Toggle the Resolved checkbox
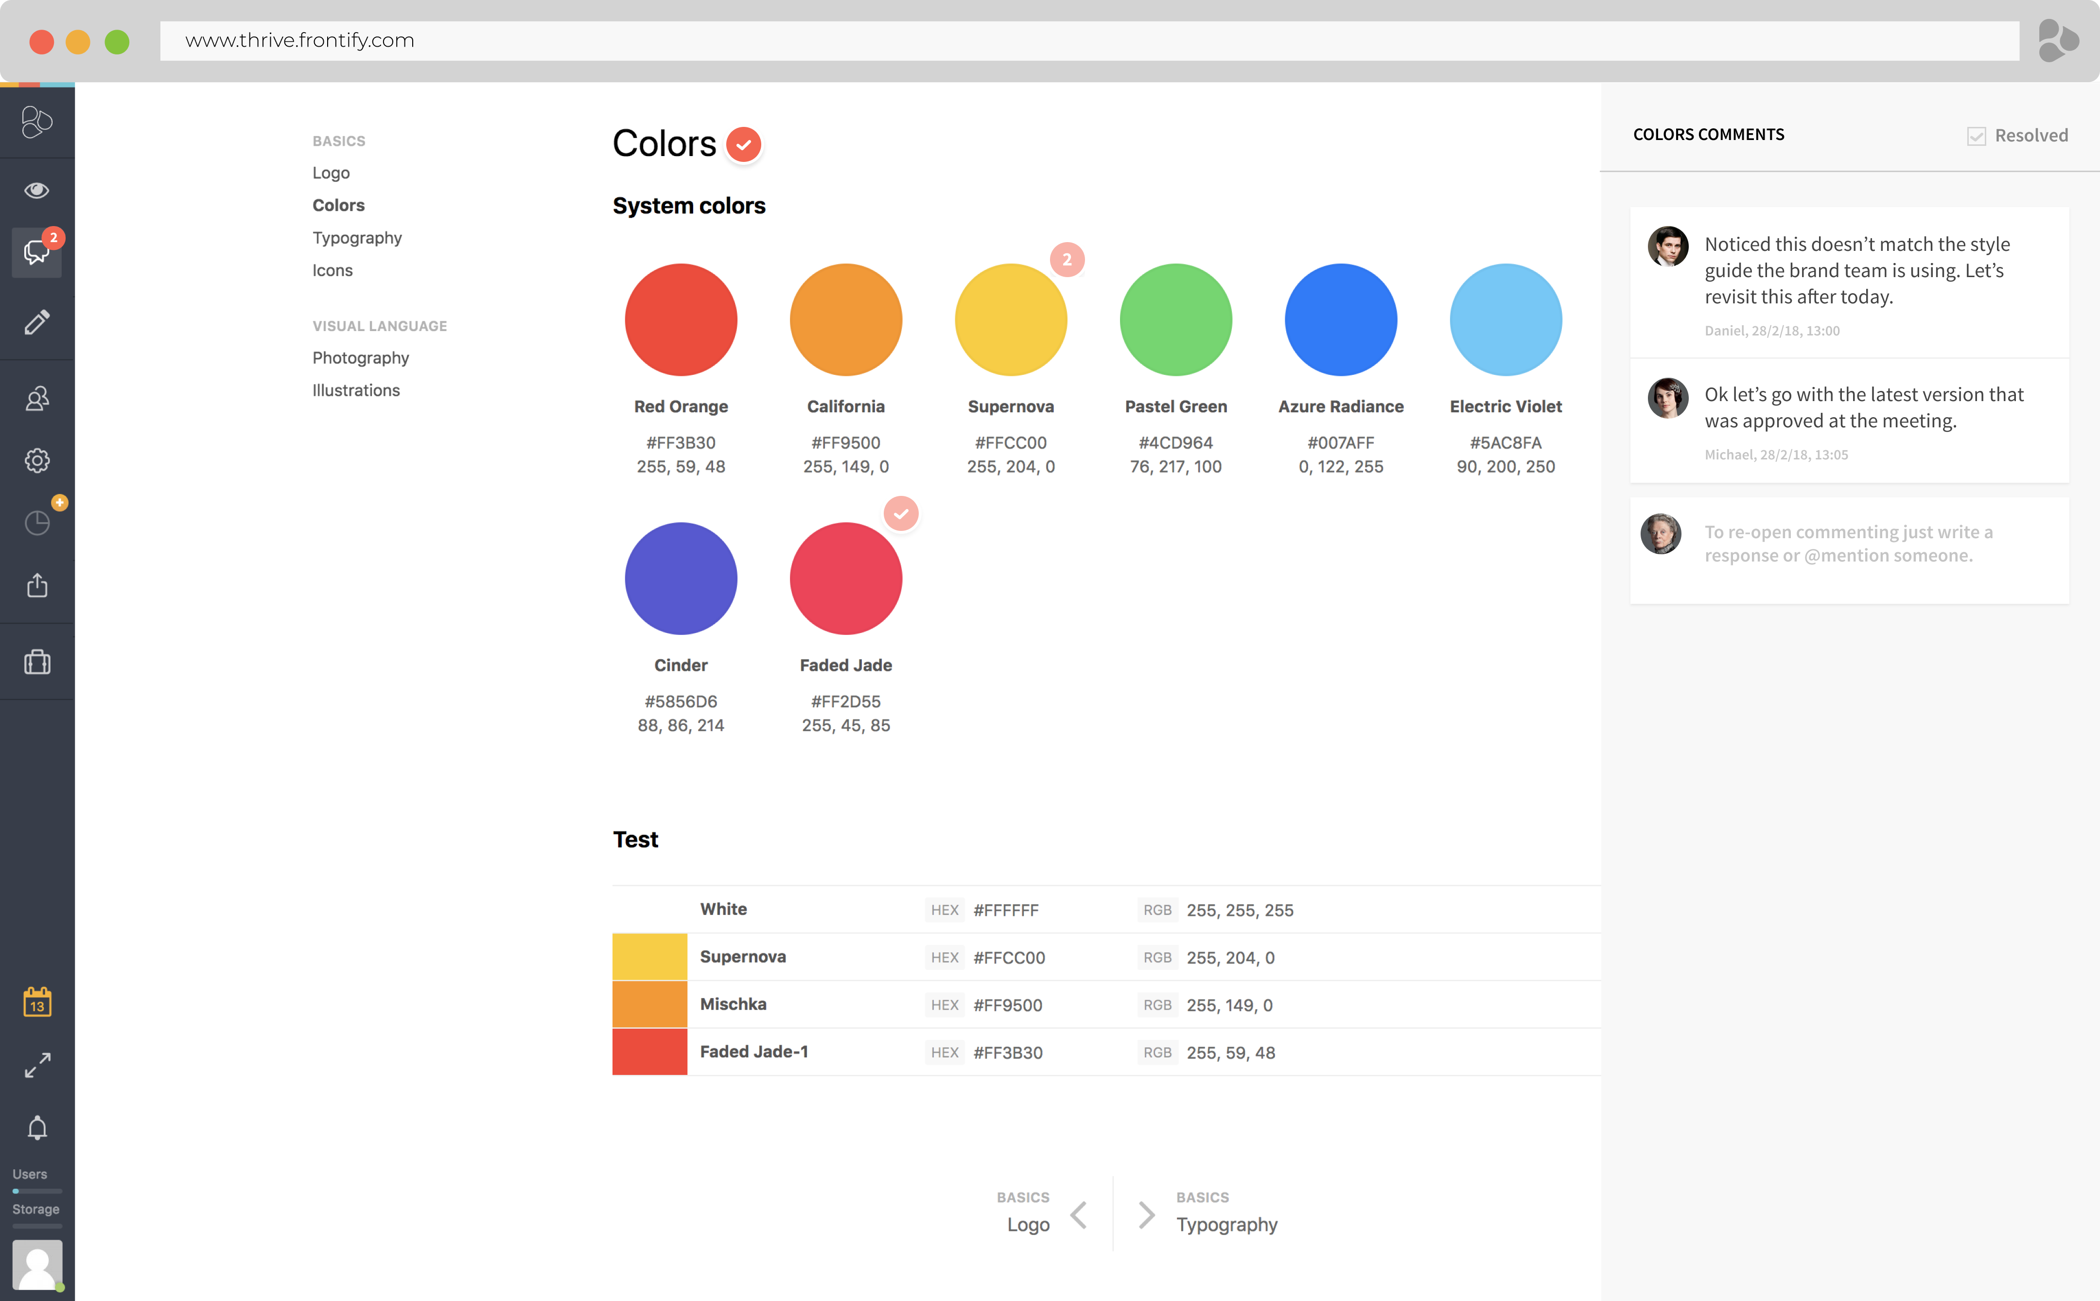Screen dimensions: 2100x1301 1976,136
